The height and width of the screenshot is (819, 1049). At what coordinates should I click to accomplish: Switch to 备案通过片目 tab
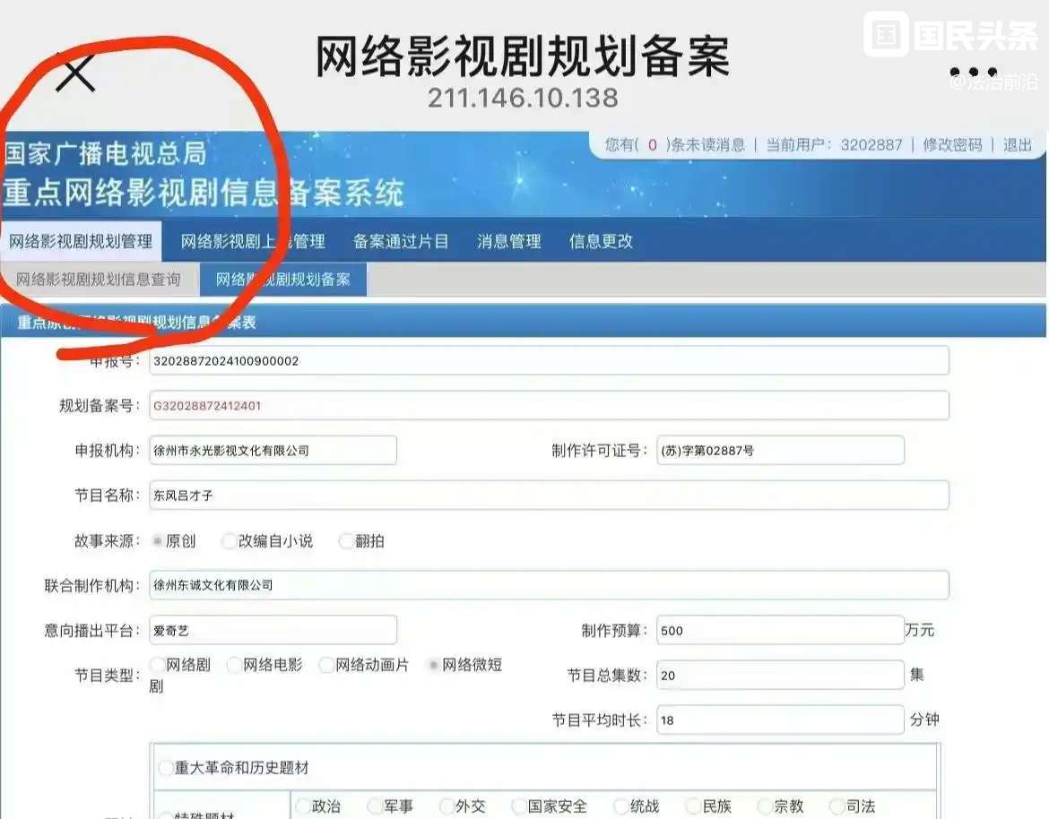401,242
